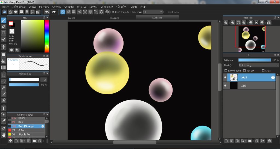Click the foreground white color swatch
The height and width of the screenshot is (149, 280).
click(11, 23)
